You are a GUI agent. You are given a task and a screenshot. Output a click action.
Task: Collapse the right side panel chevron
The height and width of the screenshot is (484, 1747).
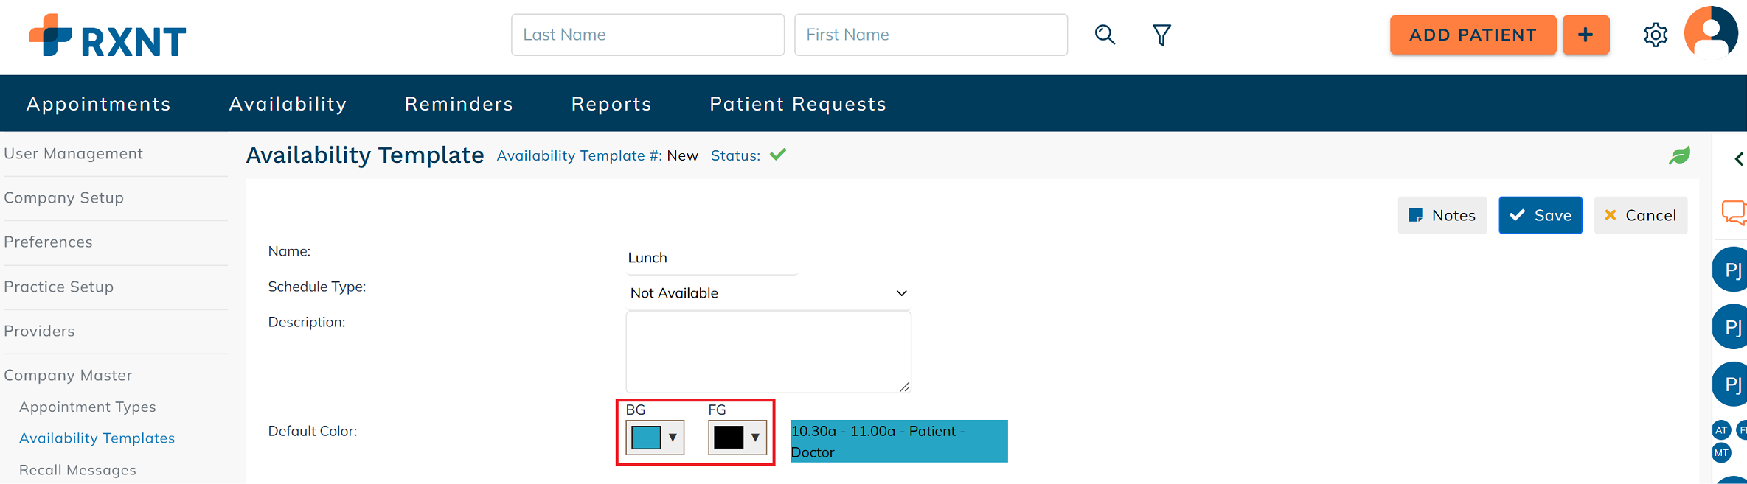(1739, 159)
